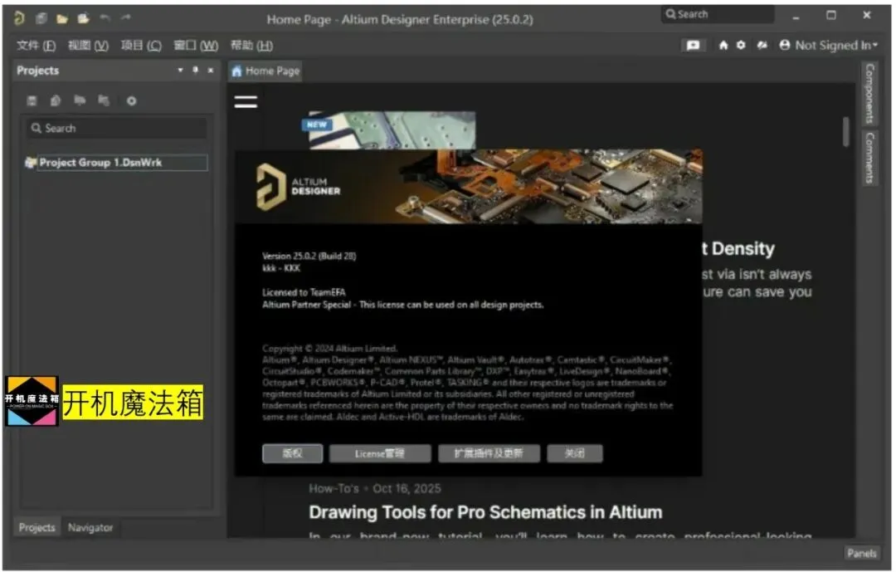The image size is (896, 572).
Task: Maximize the Altium Designer window
Action: click(x=831, y=16)
